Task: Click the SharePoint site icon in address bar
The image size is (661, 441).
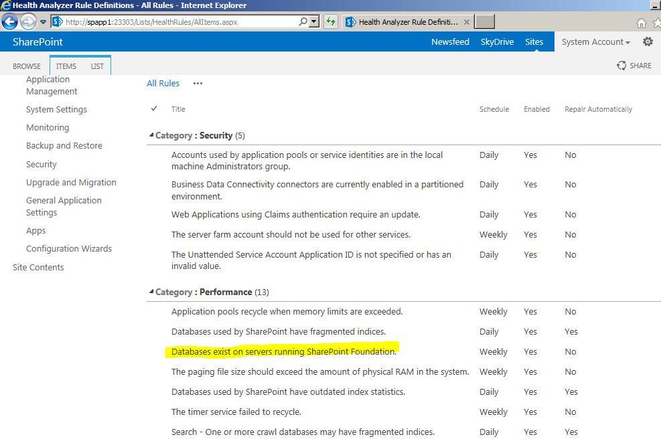Action: point(58,21)
